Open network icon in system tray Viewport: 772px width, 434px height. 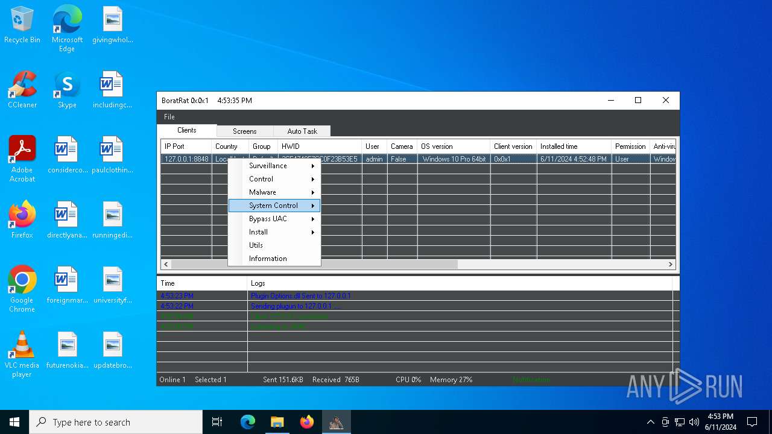[680, 422]
